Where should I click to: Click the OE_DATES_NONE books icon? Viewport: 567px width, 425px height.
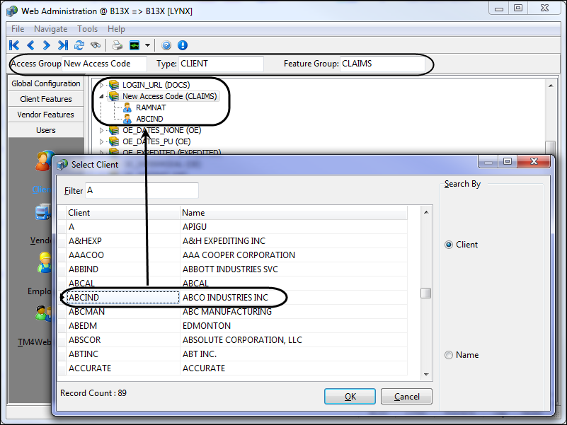pyautogui.click(x=114, y=130)
